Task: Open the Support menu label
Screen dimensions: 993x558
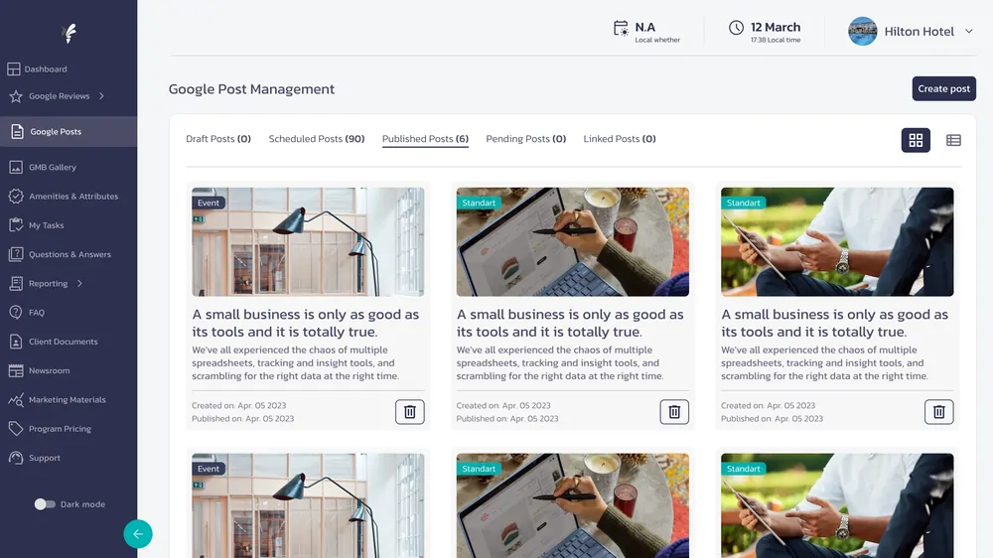Action: [x=45, y=458]
